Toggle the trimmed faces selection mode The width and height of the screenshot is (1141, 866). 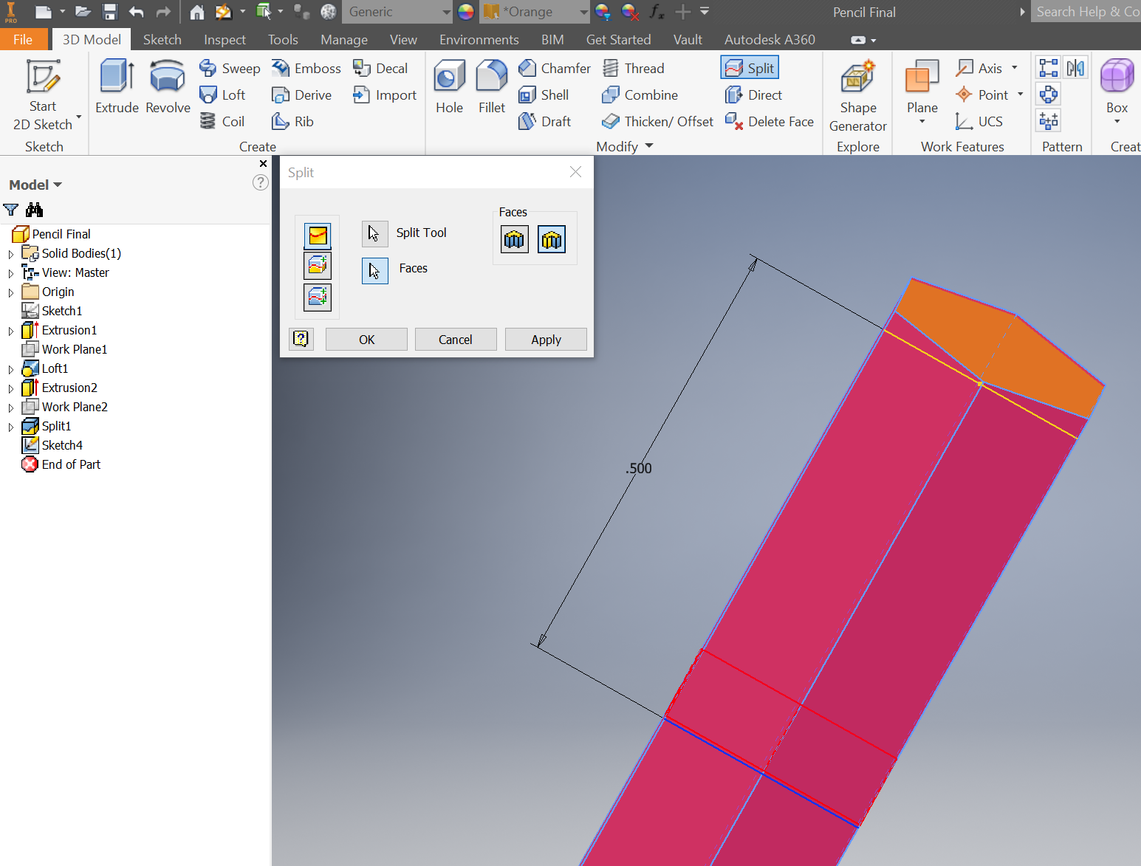pos(552,238)
